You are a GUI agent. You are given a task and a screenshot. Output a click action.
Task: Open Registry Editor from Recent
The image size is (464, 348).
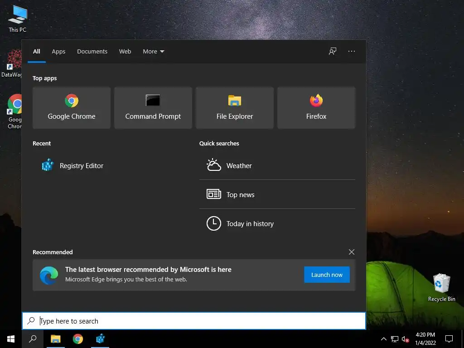point(72,165)
